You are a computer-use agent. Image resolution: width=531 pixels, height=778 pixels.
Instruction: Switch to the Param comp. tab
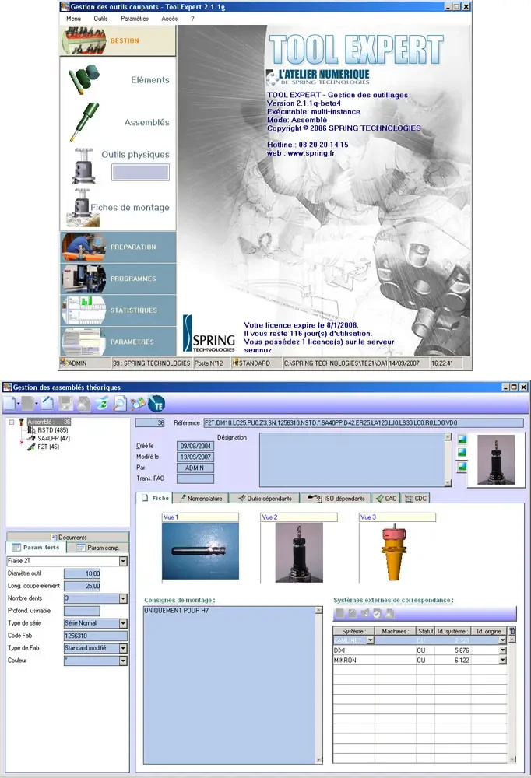click(98, 548)
